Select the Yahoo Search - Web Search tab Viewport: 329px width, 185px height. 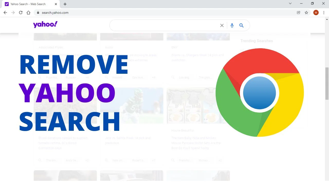(x=28, y=4)
